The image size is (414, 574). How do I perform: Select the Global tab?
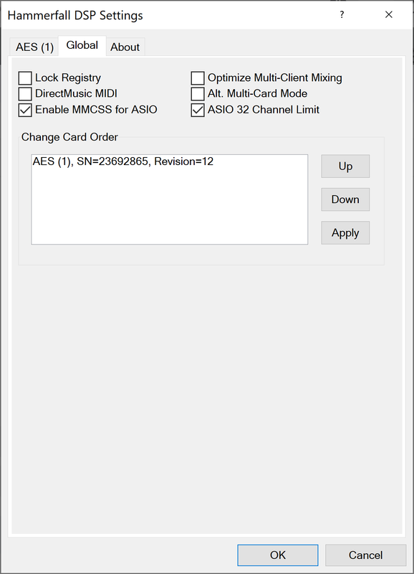pos(82,45)
